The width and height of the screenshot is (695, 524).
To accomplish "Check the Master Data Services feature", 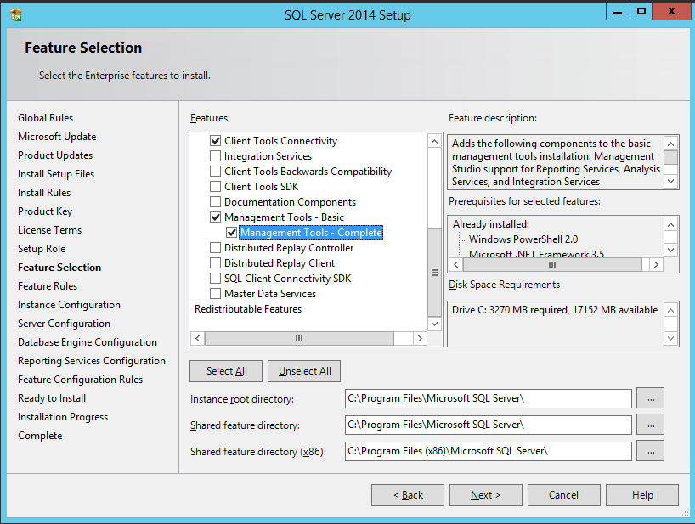I will pyautogui.click(x=216, y=294).
